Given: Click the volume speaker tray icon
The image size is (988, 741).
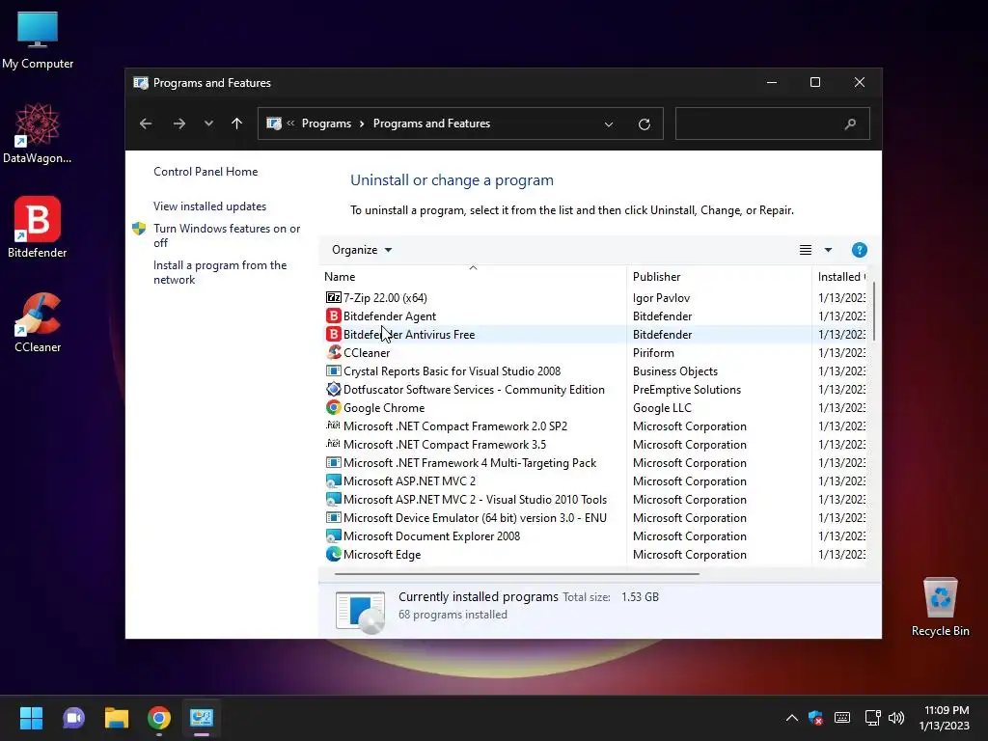Looking at the screenshot, I should click(896, 718).
